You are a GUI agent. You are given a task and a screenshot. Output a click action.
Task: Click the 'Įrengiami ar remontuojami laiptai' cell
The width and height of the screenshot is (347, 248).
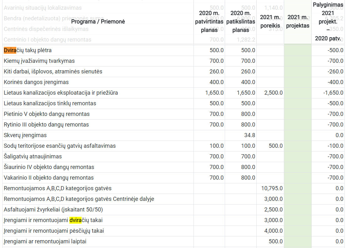coord(45,241)
